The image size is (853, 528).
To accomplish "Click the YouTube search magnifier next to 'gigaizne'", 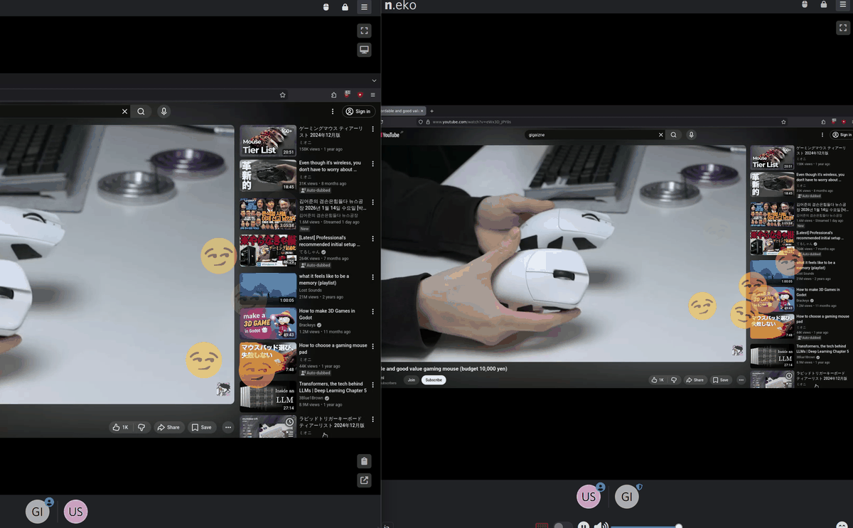I will (673, 134).
